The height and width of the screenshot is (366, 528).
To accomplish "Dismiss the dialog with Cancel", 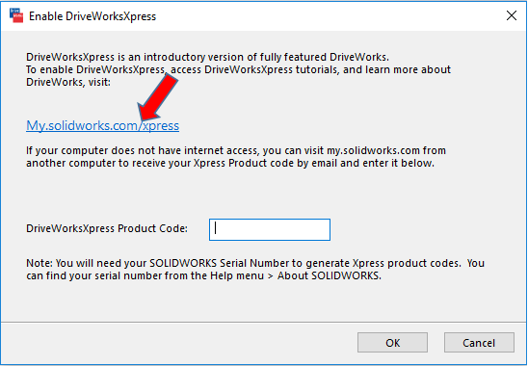I will point(479,343).
